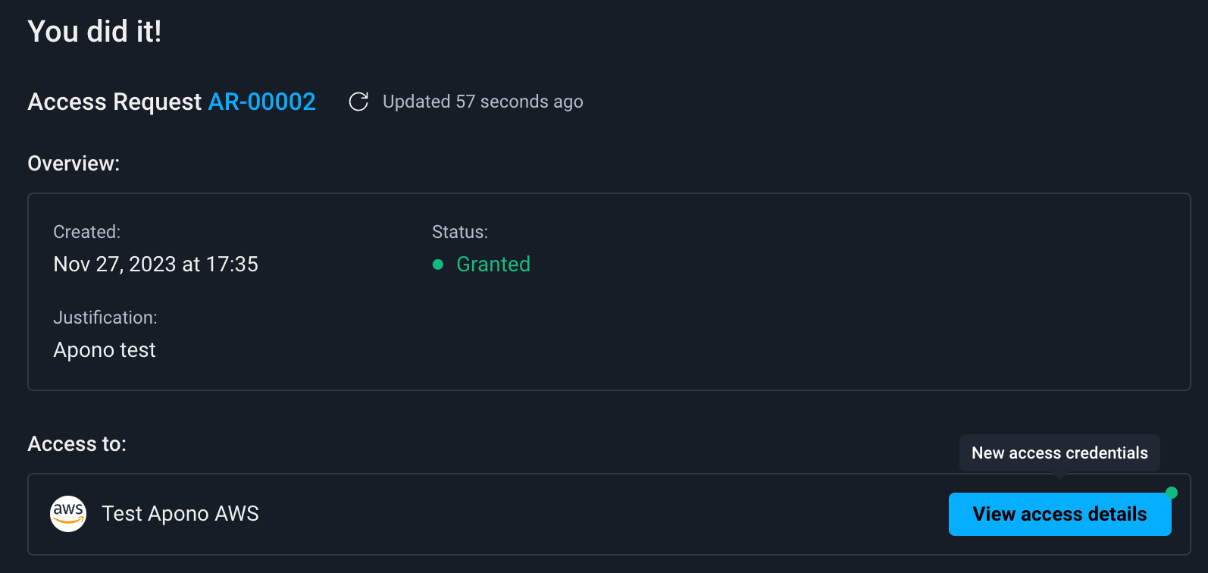Click the New access credentials tooltip
The width and height of the screenshot is (1208, 573).
click(1059, 453)
